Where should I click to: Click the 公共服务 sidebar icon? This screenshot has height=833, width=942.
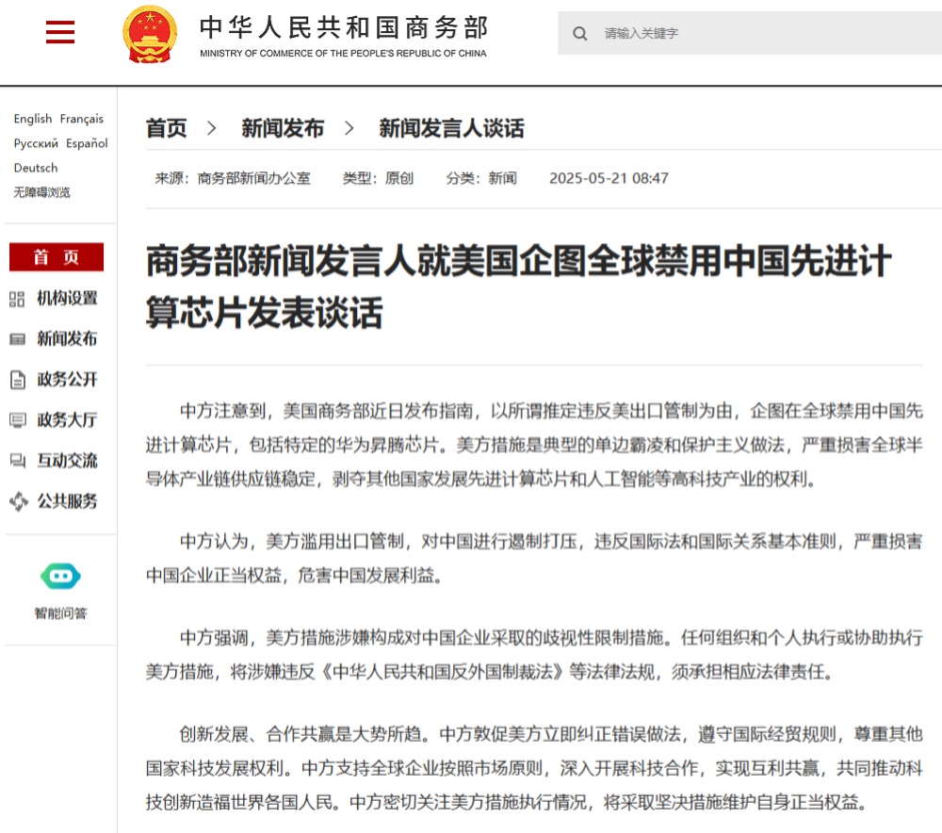coord(18,501)
